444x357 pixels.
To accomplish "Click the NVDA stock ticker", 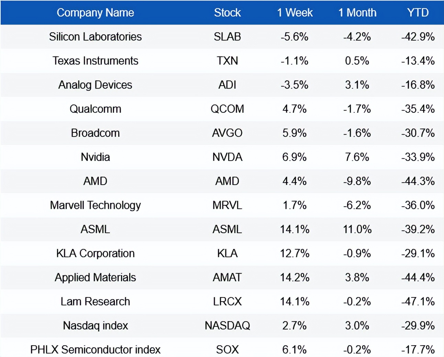I will (x=227, y=157).
